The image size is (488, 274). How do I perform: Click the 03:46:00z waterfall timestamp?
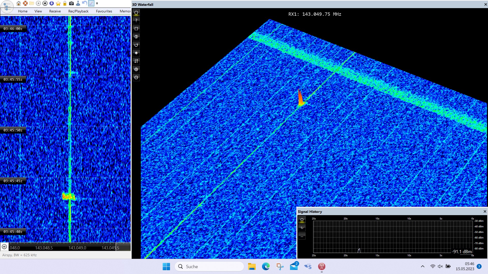13,29
